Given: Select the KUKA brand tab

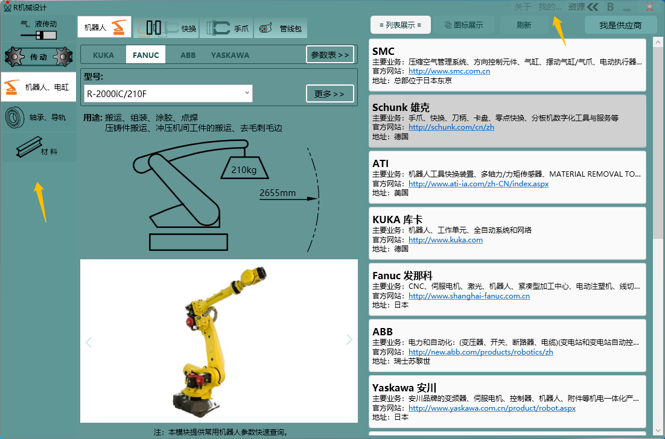Looking at the screenshot, I should tap(103, 55).
